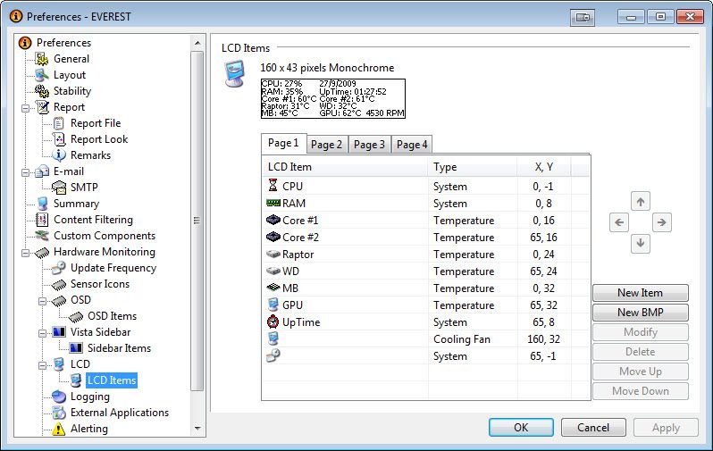Select LCD Items tree entry

pyautogui.click(x=112, y=380)
